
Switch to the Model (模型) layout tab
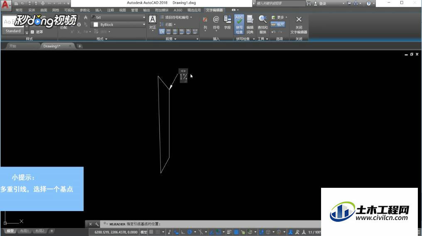(10, 231)
